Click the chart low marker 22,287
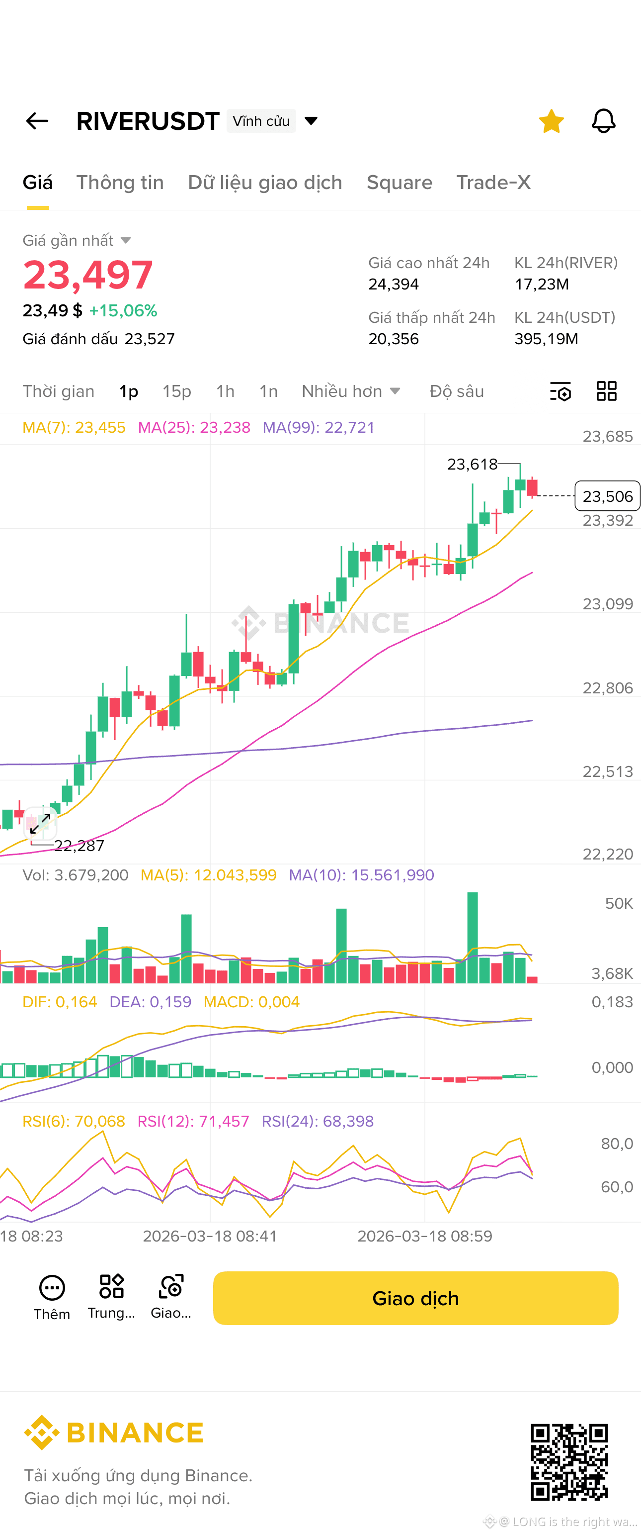641x1534 pixels. pyautogui.click(x=79, y=846)
